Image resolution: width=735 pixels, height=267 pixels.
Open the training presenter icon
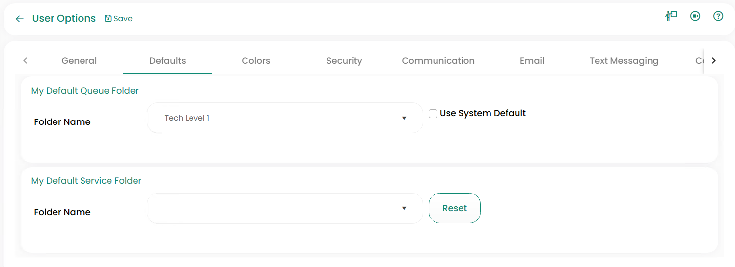pos(671,16)
